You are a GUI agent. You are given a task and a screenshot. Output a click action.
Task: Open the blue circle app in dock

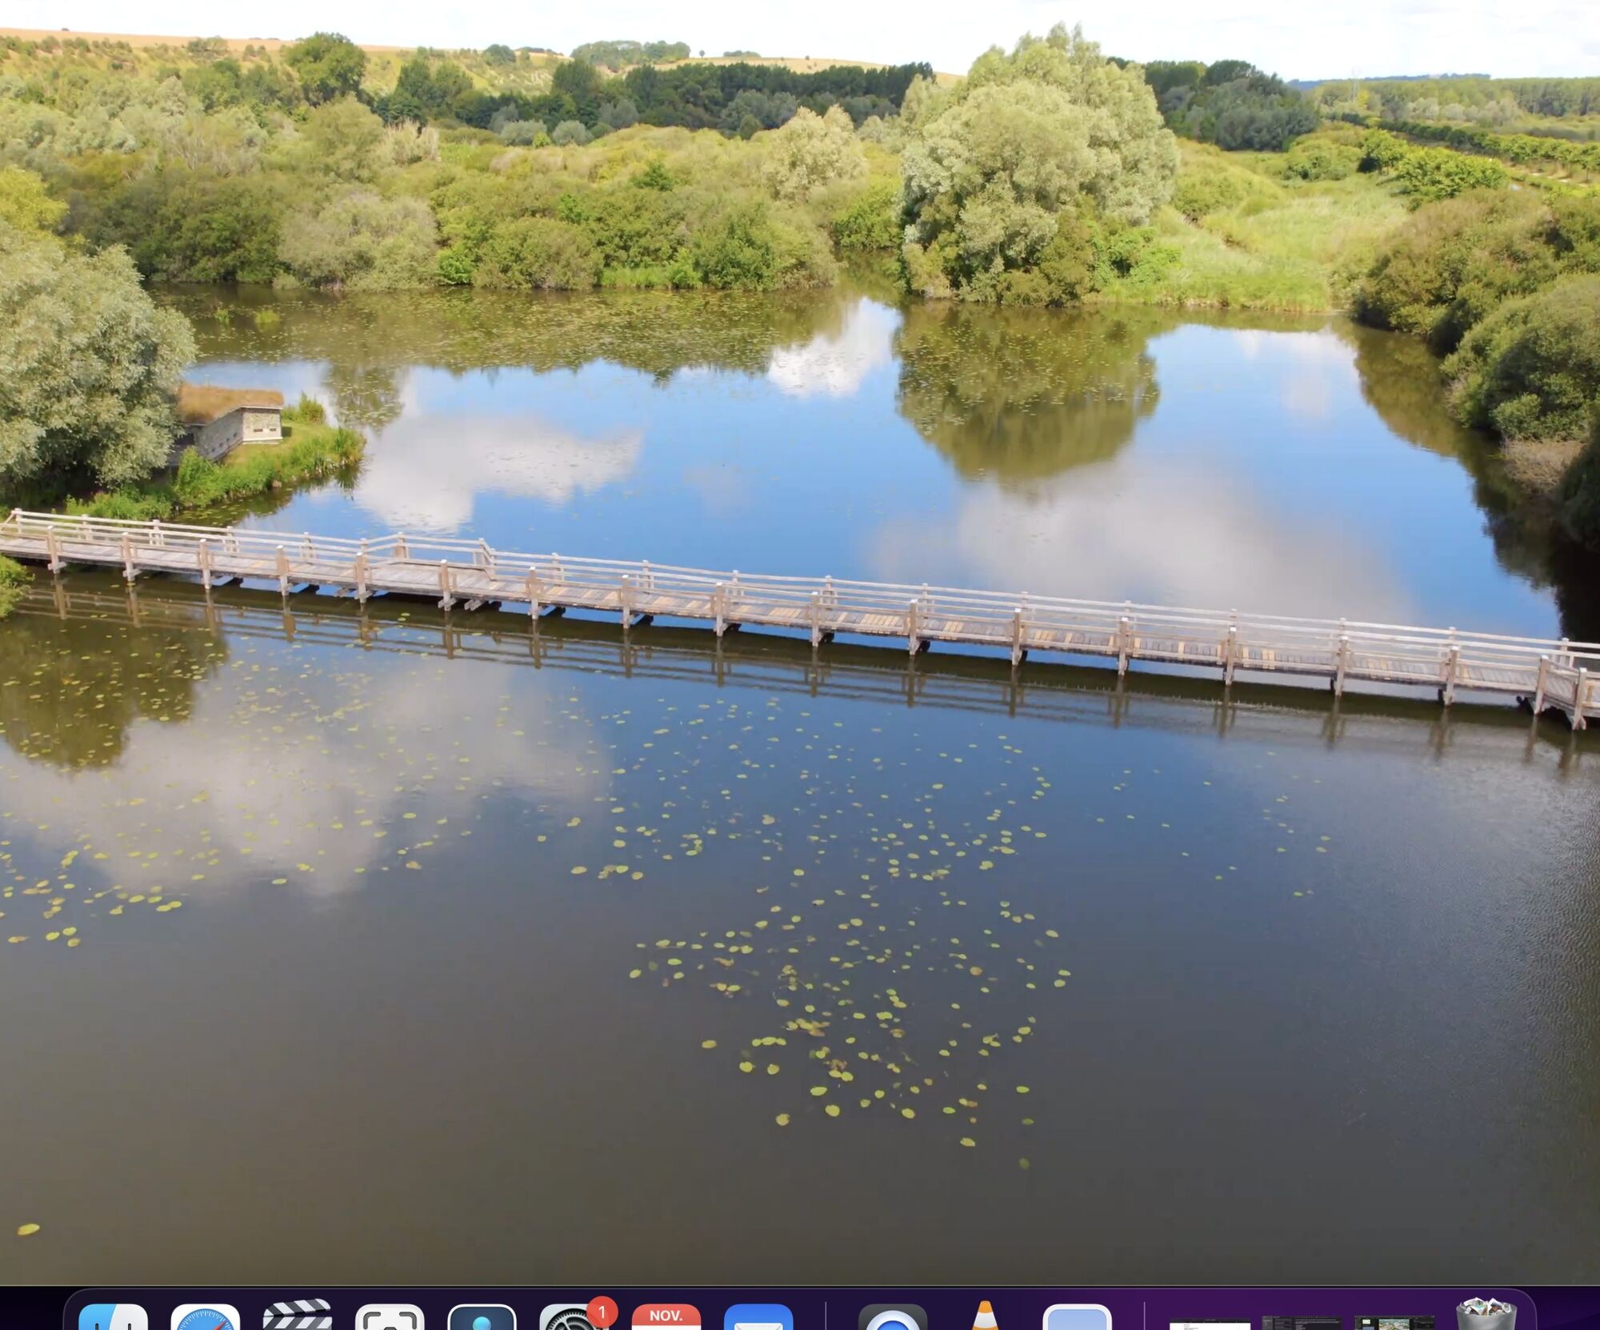[x=892, y=1318]
